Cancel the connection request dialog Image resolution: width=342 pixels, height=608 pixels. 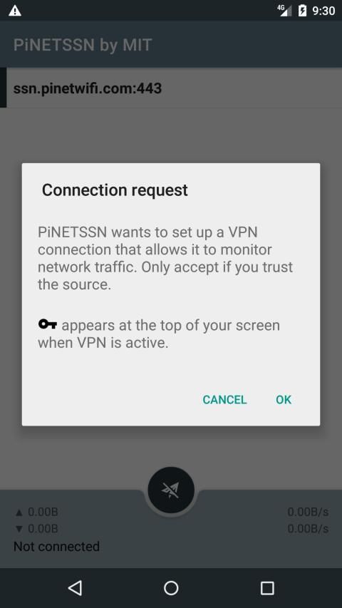(224, 400)
